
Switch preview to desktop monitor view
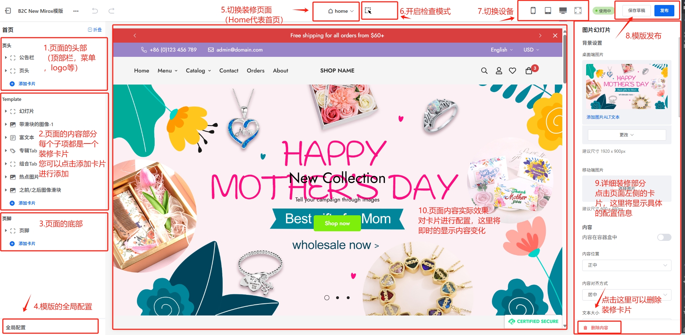[563, 11]
